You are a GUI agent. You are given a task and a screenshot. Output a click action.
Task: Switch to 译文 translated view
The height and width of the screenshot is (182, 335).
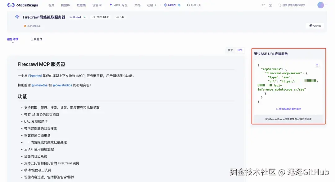(x=240, y=50)
